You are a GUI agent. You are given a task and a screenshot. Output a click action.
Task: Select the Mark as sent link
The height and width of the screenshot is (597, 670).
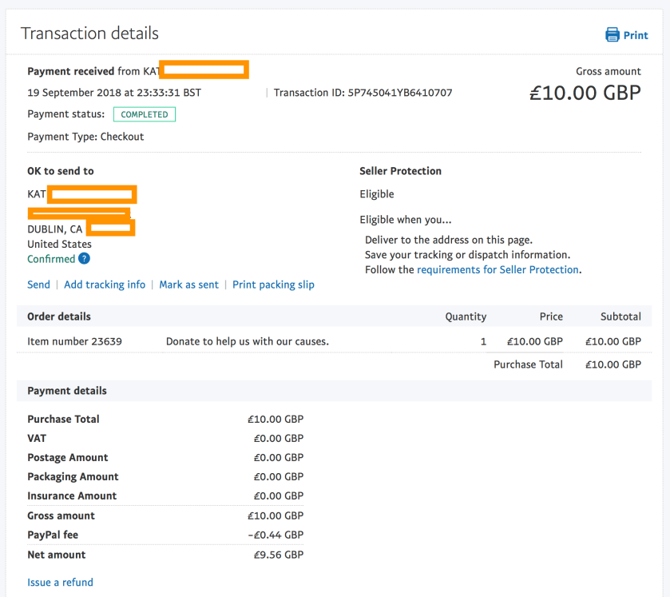188,285
